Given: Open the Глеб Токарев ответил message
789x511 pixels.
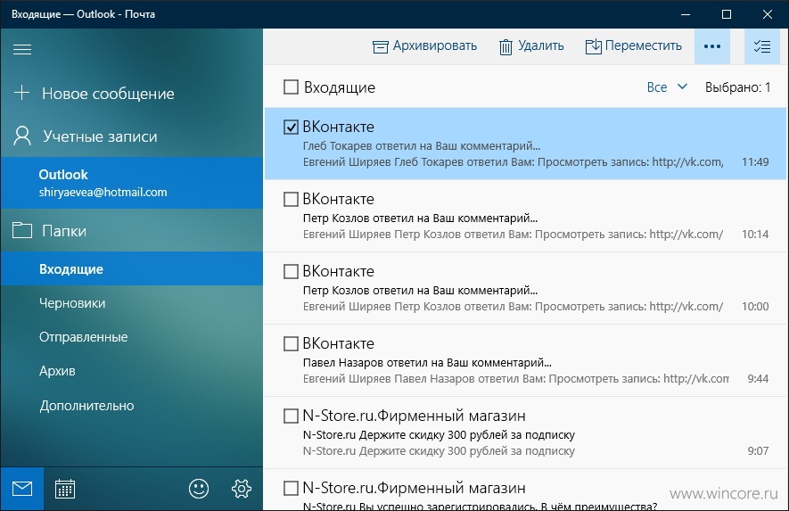Looking at the screenshot, I should tap(525, 144).
